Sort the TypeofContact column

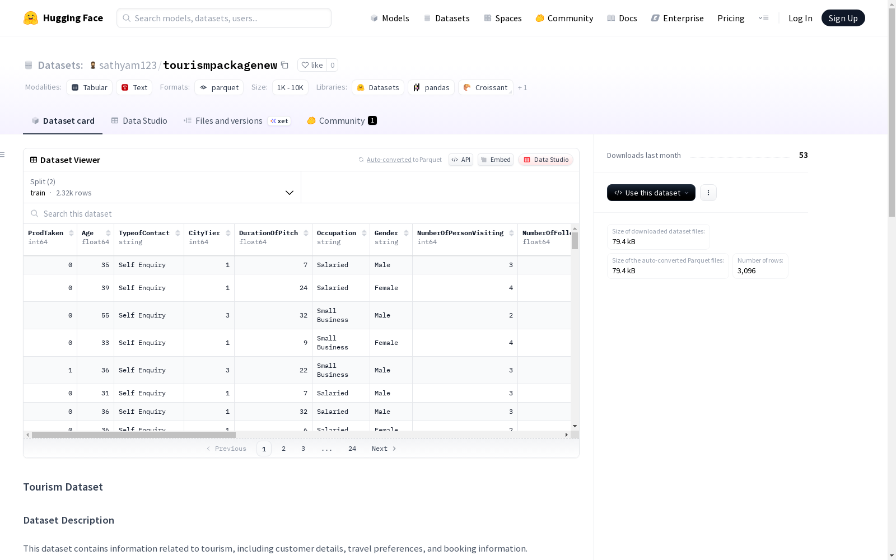click(178, 233)
